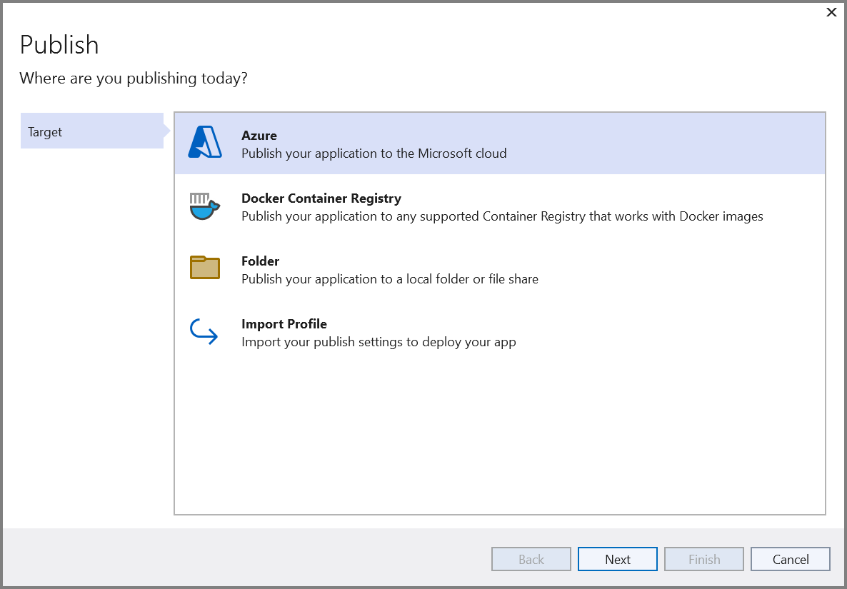Click the Docker images description text
847x589 pixels.
click(502, 216)
